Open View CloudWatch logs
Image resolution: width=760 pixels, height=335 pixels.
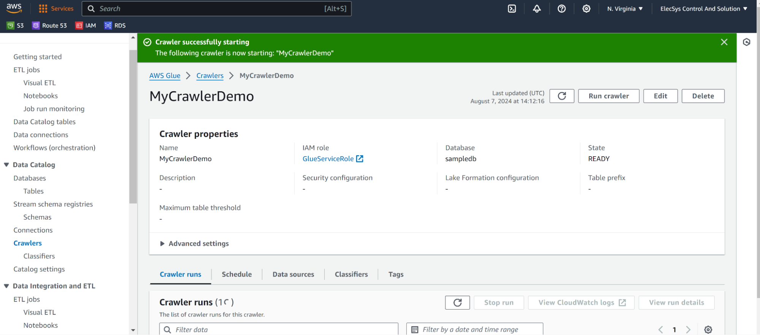(581, 303)
